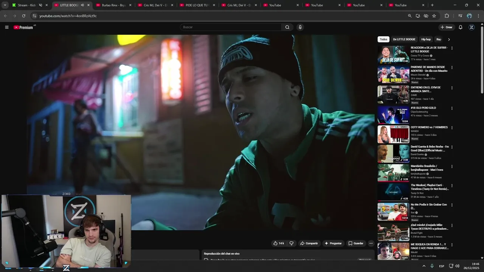Image resolution: width=484 pixels, height=272 pixels.
Task: Click the Preguntar button
Action: (333, 243)
